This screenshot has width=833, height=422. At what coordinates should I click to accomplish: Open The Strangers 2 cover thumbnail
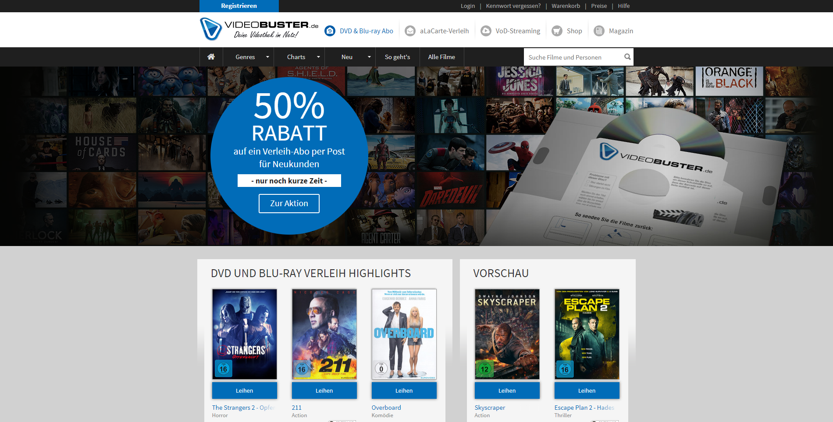click(x=245, y=334)
